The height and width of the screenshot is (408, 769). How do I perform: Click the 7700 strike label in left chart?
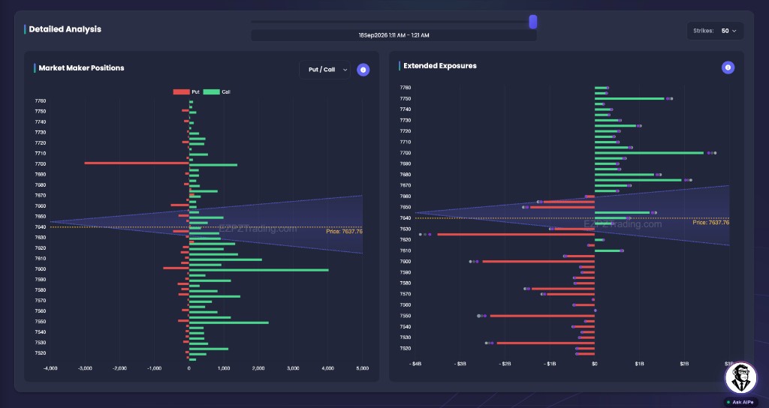[41, 164]
